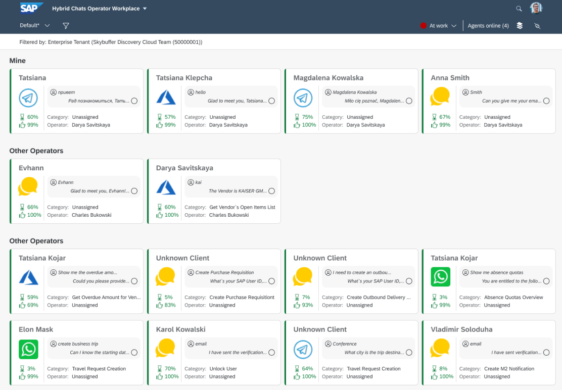Select the radio circle on Tatsiana Klepcha's card

[272, 101]
